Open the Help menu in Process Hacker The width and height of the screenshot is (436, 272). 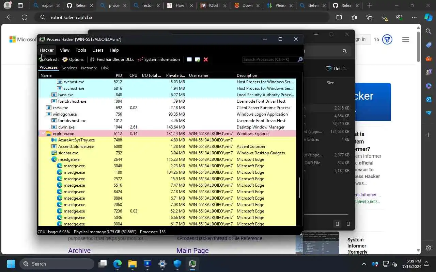114,50
